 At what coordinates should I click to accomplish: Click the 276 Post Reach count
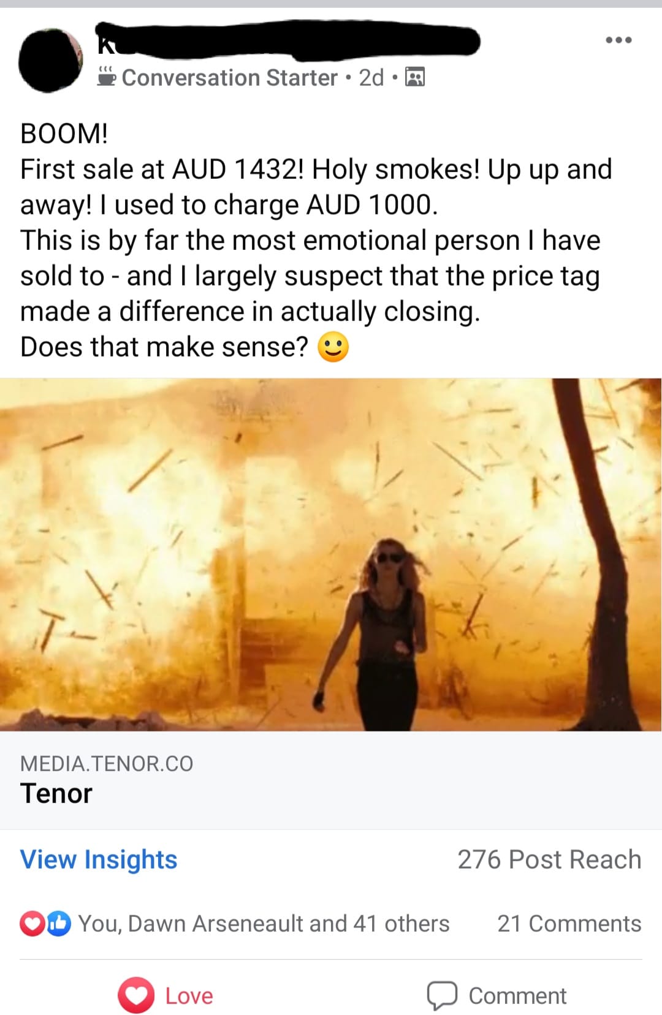pos(549,859)
